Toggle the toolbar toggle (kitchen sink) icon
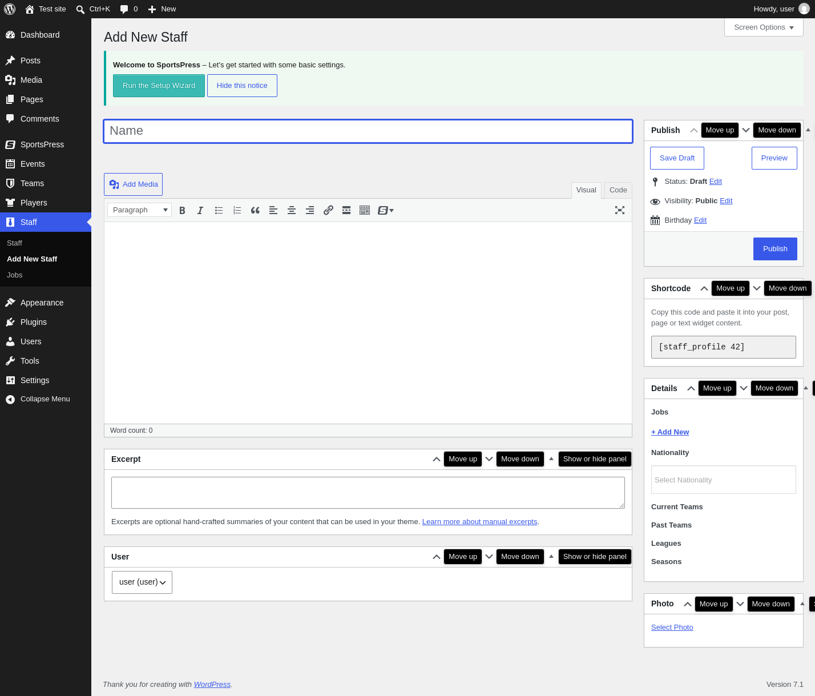Image resolution: width=815 pixels, height=696 pixels. click(x=365, y=210)
